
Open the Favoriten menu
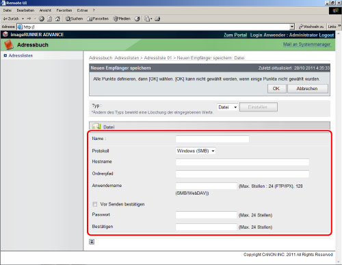click(x=64, y=10)
